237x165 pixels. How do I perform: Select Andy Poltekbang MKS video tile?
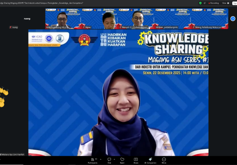click(x=63, y=19)
